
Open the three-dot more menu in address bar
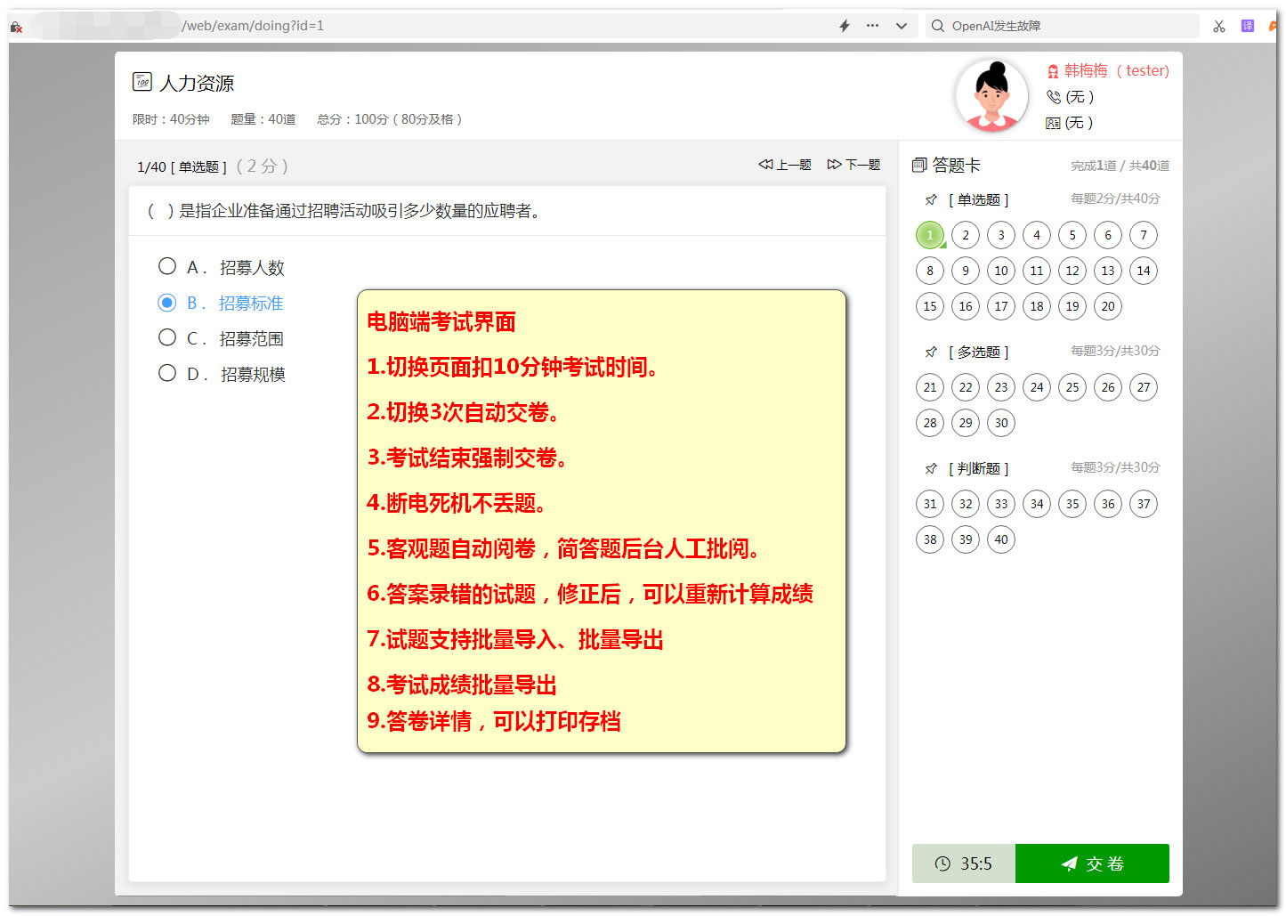pyautogui.click(x=872, y=26)
